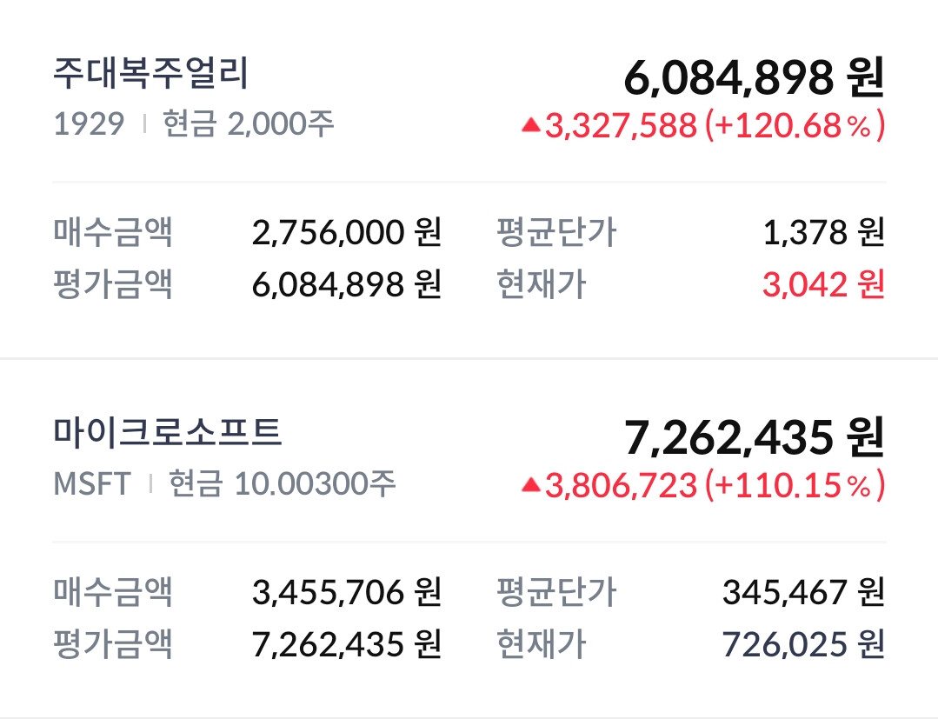938x719 pixels.
Task: Click the +120.68% return percentage
Action: 795,126
